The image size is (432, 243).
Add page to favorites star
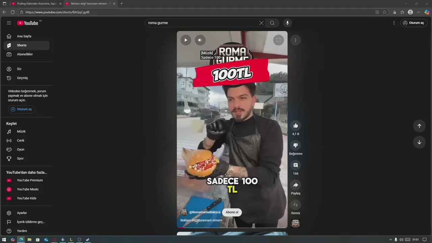click(384, 12)
